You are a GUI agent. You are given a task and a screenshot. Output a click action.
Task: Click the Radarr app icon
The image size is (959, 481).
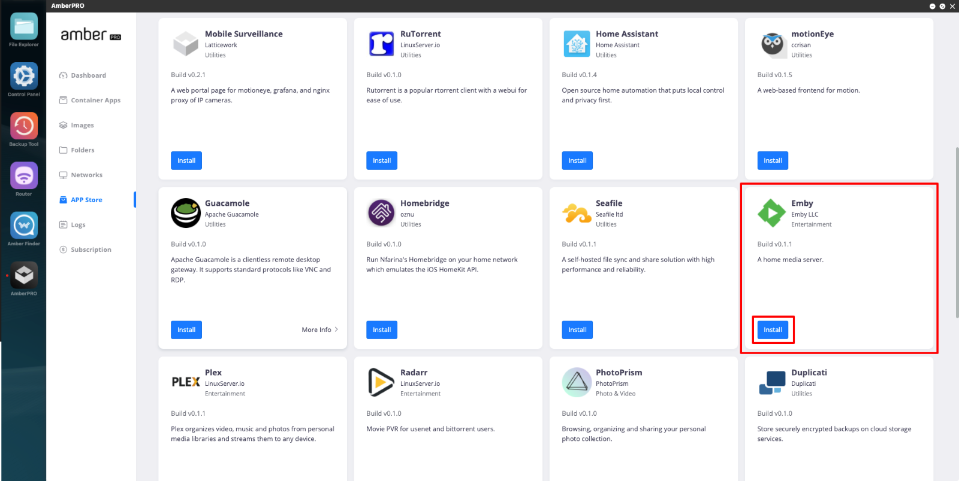381,382
